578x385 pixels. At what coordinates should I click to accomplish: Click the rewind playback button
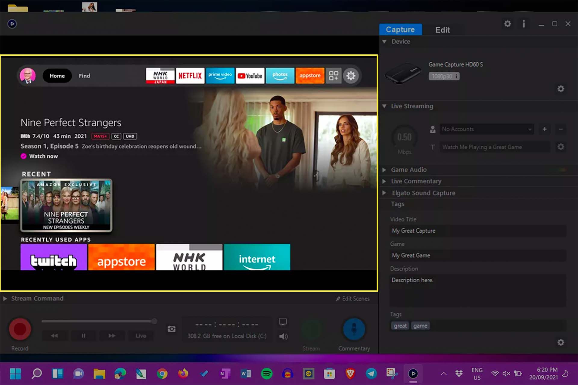point(54,336)
